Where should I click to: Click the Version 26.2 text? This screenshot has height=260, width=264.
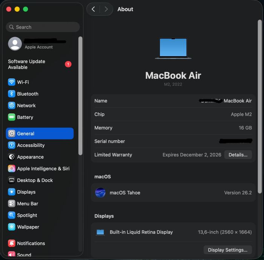[x=238, y=193]
